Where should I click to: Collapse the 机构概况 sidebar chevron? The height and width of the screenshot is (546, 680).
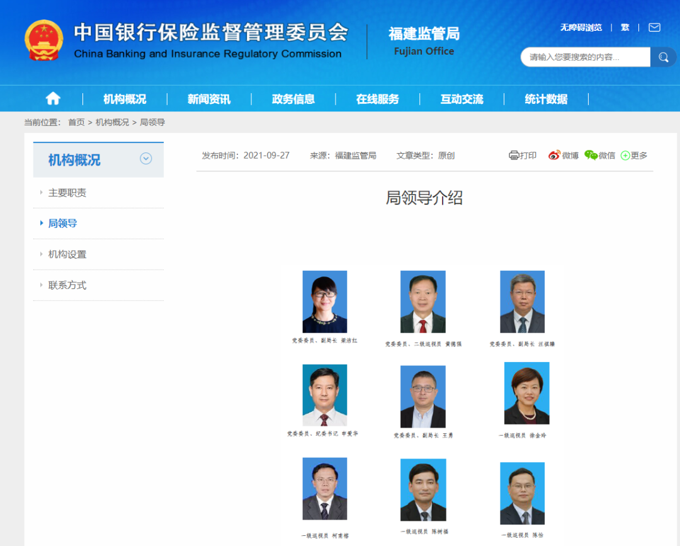coord(145,159)
